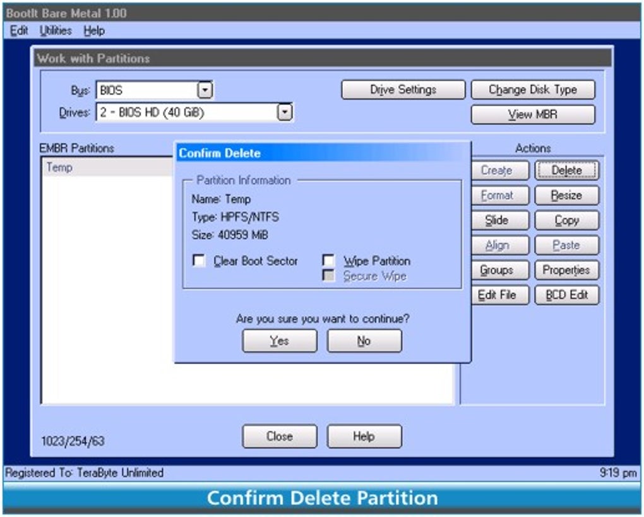Image resolution: width=644 pixels, height=517 pixels.
Task: Cancel deletion with No
Action: click(x=364, y=341)
